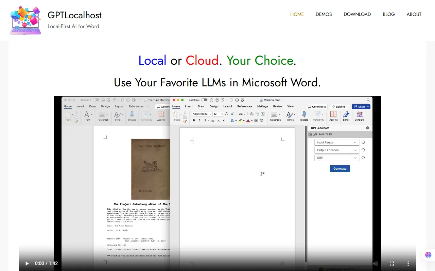Click the search magnifier in Working_Doc
This screenshot has height=271, width=435.
[x=368, y=100]
